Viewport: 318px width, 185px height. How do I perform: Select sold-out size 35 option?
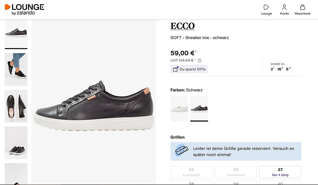tap(191, 172)
